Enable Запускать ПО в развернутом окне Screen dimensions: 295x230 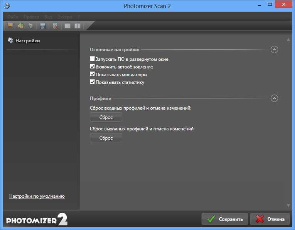tap(92, 58)
